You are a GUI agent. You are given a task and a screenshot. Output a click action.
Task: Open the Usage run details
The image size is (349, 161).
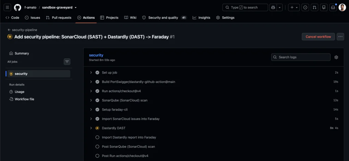17,92
